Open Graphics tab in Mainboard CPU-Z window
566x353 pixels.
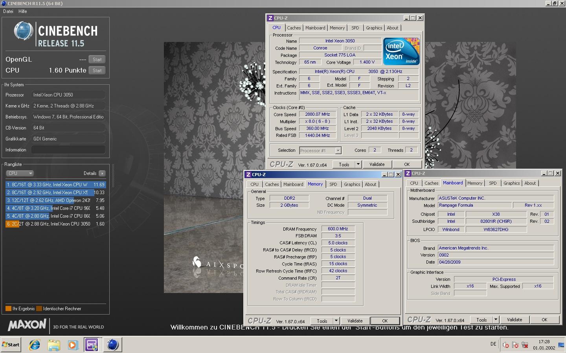pyautogui.click(x=511, y=183)
